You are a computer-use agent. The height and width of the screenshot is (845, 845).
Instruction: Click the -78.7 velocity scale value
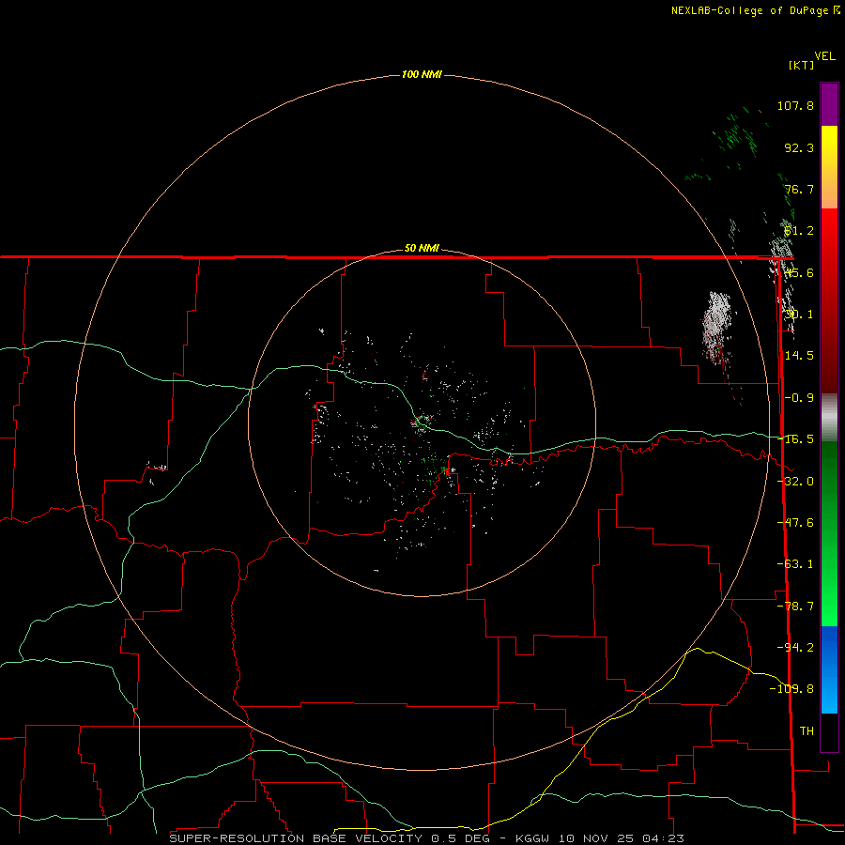coord(795,607)
